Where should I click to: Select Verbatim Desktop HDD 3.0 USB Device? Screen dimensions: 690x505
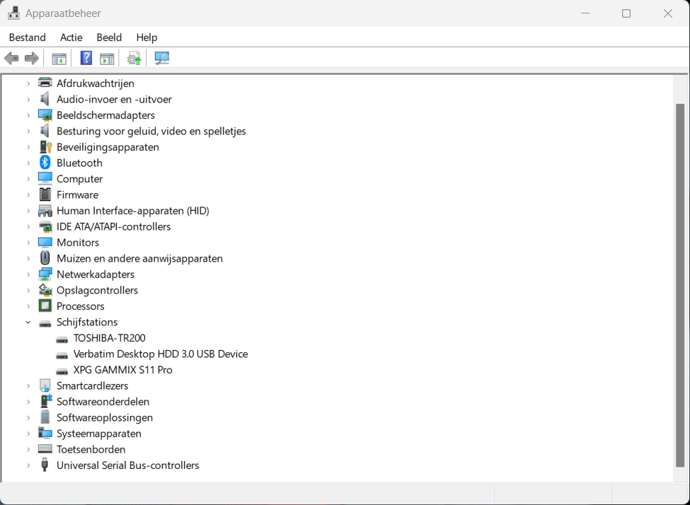click(x=161, y=354)
